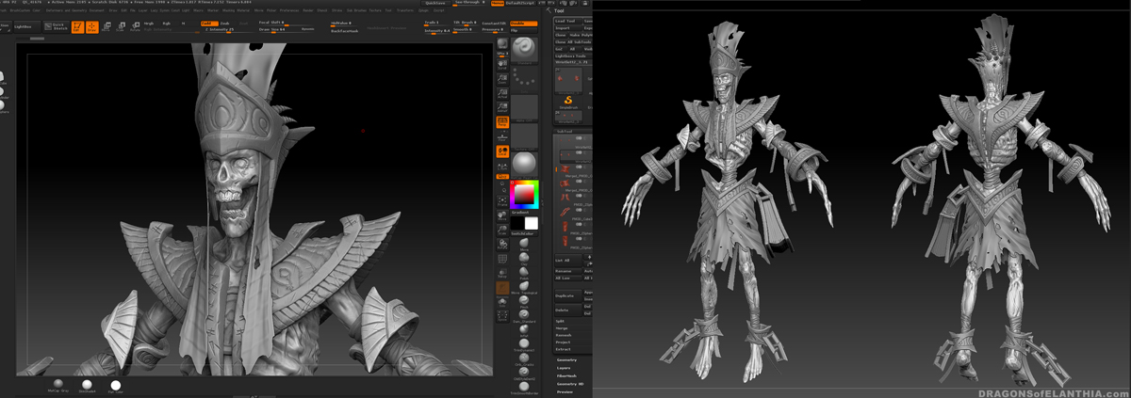Screen dimensions: 1131x398
Task: Click the AAHalf icon
Action: point(502,108)
